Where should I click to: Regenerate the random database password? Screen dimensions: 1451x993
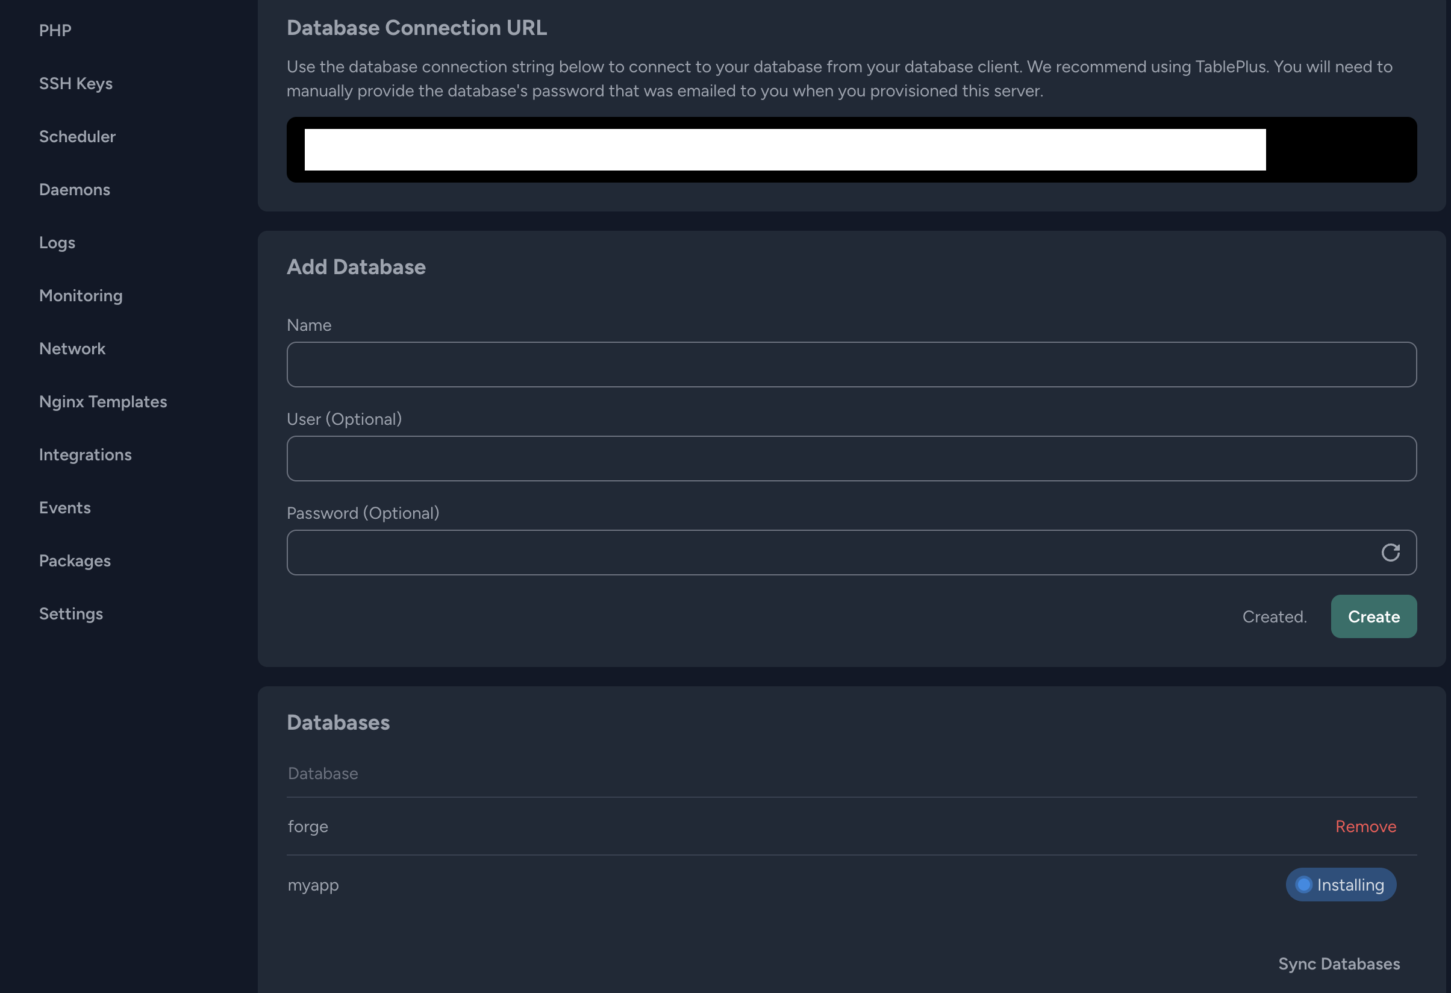1391,552
